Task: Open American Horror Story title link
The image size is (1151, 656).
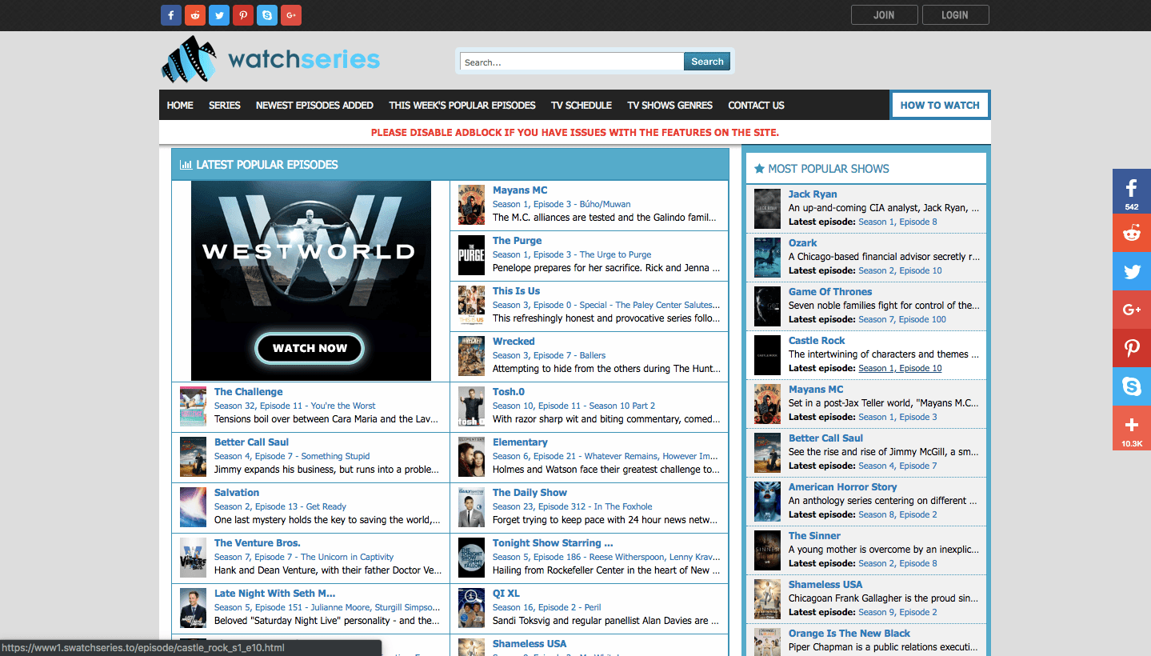Action: [842, 487]
